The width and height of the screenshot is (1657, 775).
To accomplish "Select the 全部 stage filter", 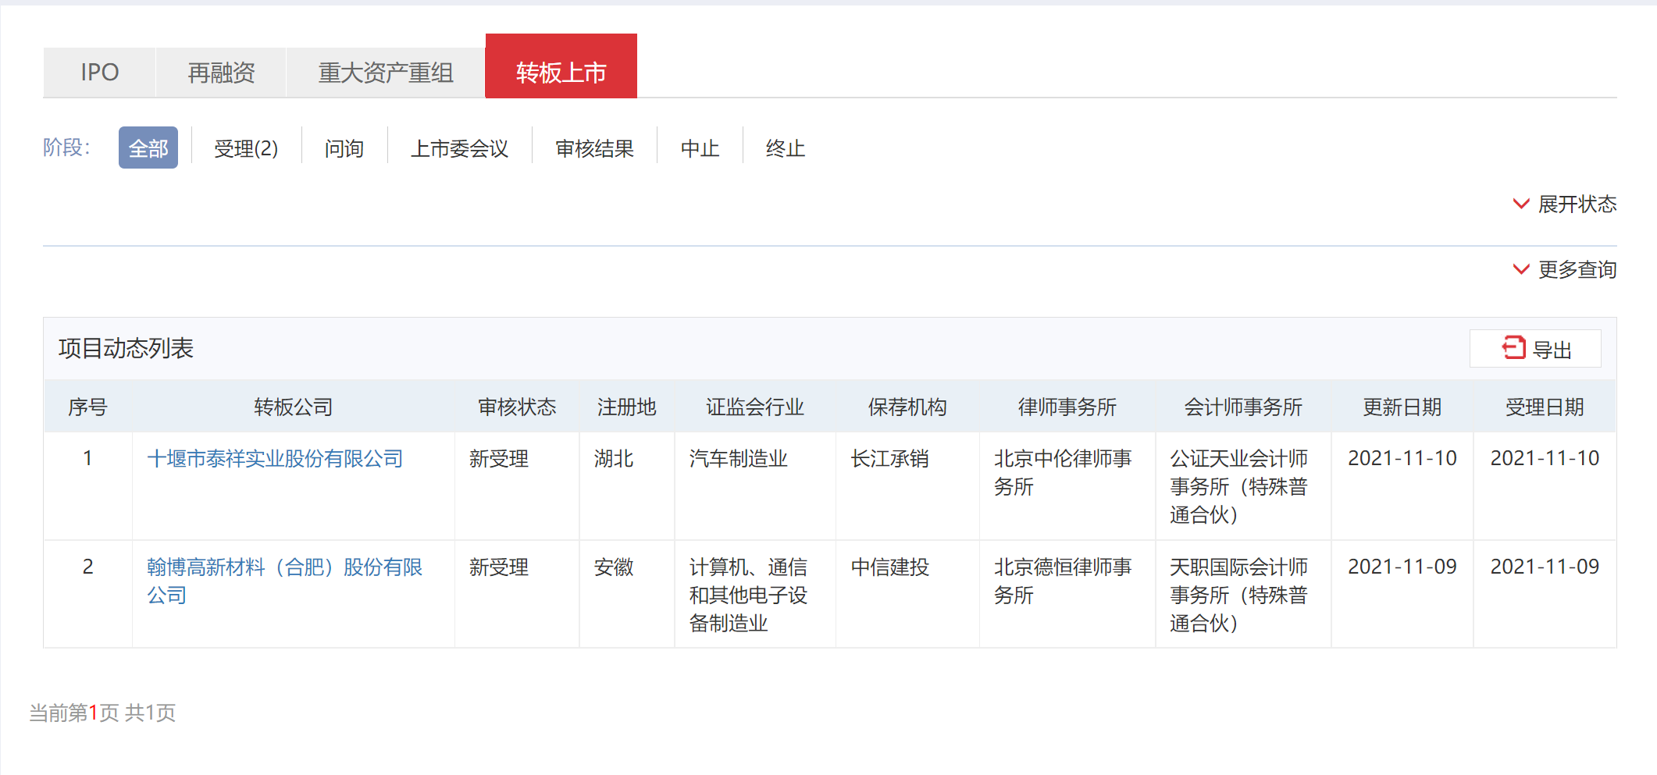I will click(x=148, y=148).
